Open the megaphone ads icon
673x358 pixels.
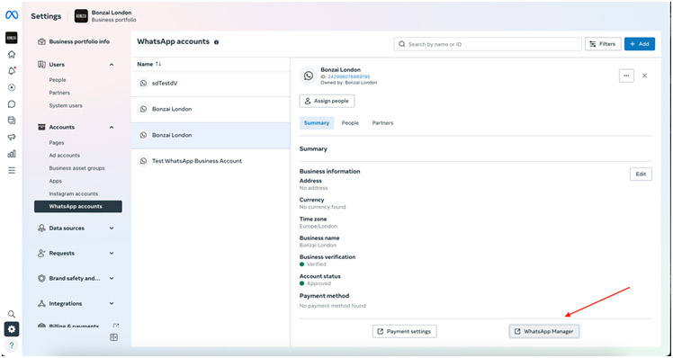click(x=12, y=137)
